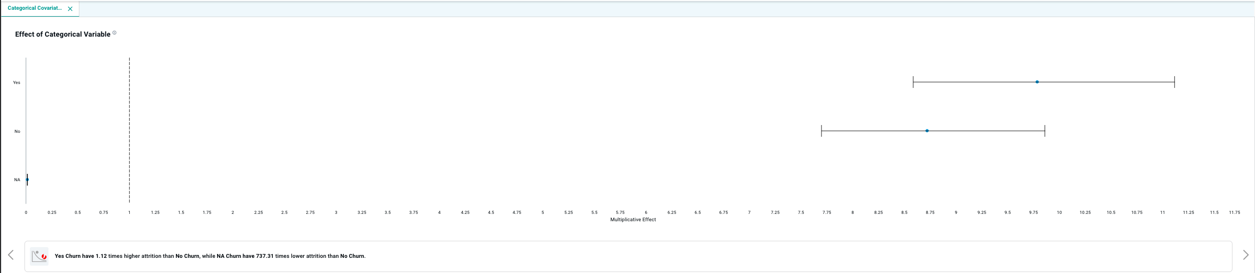Select the NA point estimate dot

tap(27, 180)
